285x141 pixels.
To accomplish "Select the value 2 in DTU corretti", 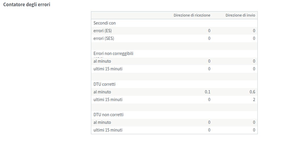I will 254,100.
